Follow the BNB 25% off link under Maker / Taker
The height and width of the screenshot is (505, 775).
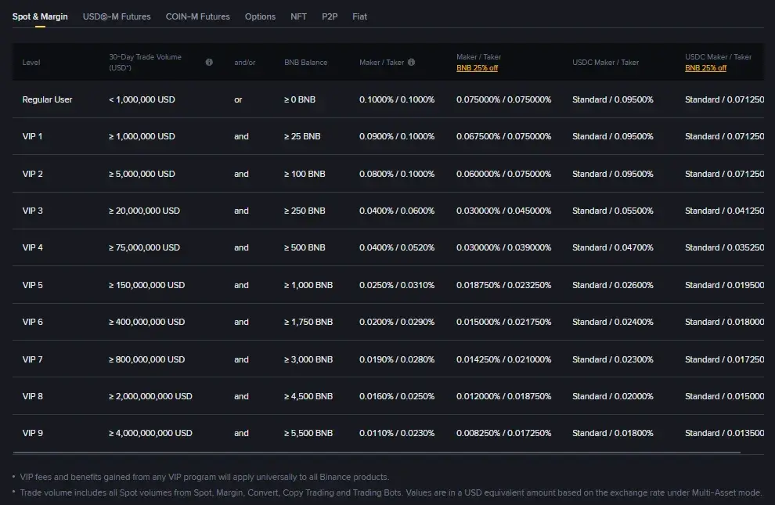point(477,68)
